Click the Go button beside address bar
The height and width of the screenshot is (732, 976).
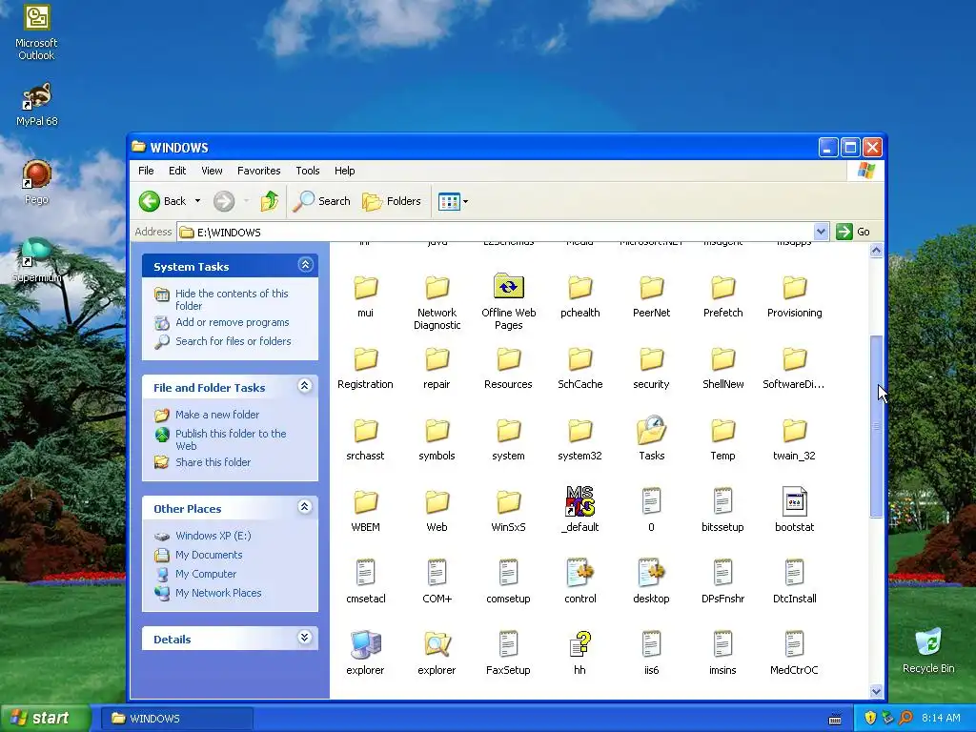854,232
